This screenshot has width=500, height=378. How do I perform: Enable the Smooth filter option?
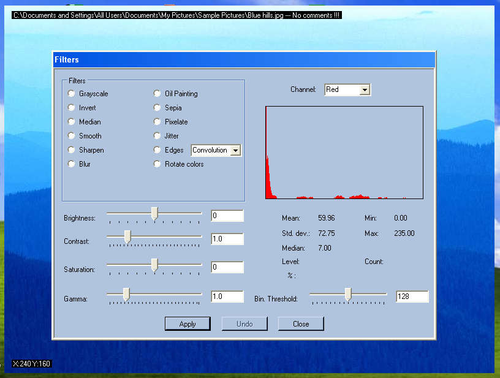(x=72, y=136)
